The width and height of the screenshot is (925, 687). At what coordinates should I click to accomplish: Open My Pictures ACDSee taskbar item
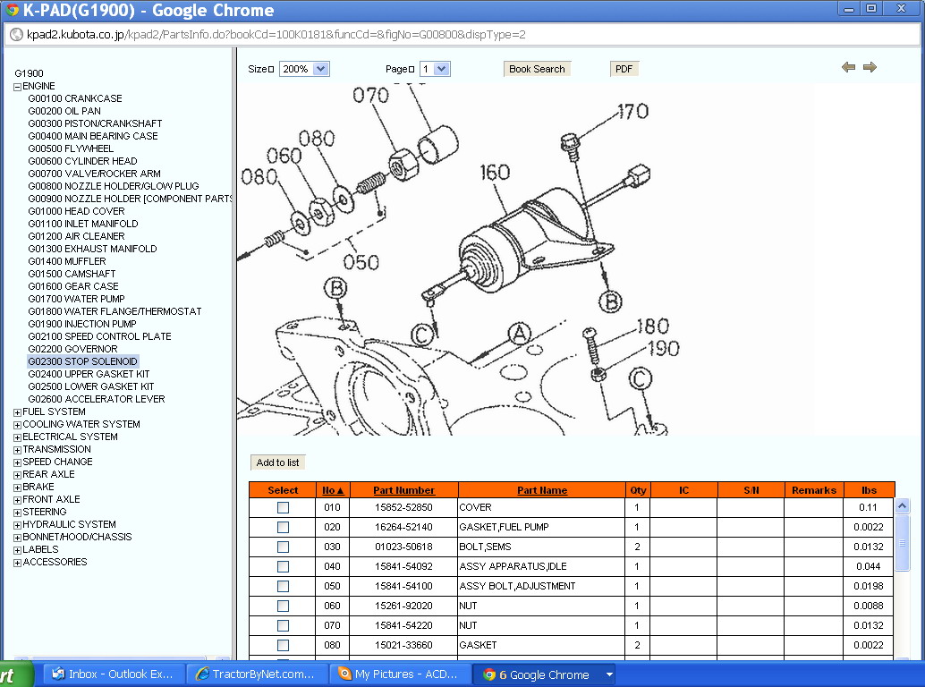[x=399, y=674]
